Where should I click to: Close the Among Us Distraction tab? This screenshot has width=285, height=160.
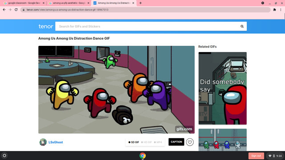coord(133,3)
